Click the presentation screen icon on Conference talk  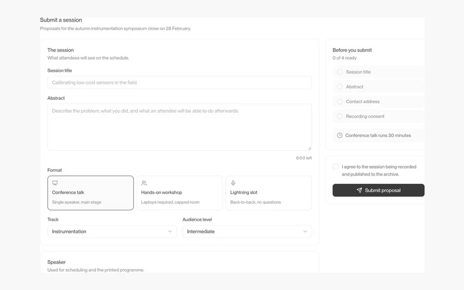pos(55,183)
